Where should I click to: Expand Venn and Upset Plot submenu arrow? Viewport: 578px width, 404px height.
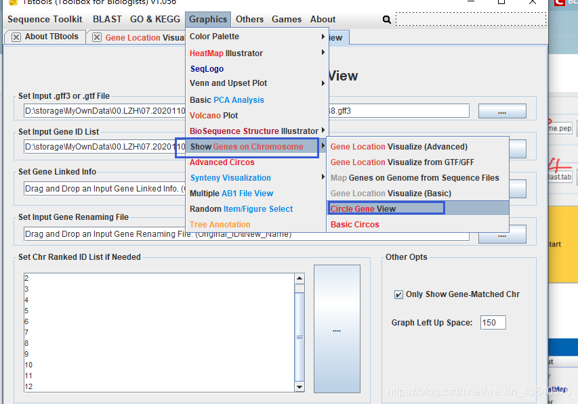tap(323, 83)
